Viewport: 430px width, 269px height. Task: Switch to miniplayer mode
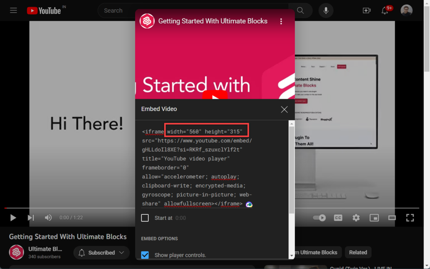point(373,218)
